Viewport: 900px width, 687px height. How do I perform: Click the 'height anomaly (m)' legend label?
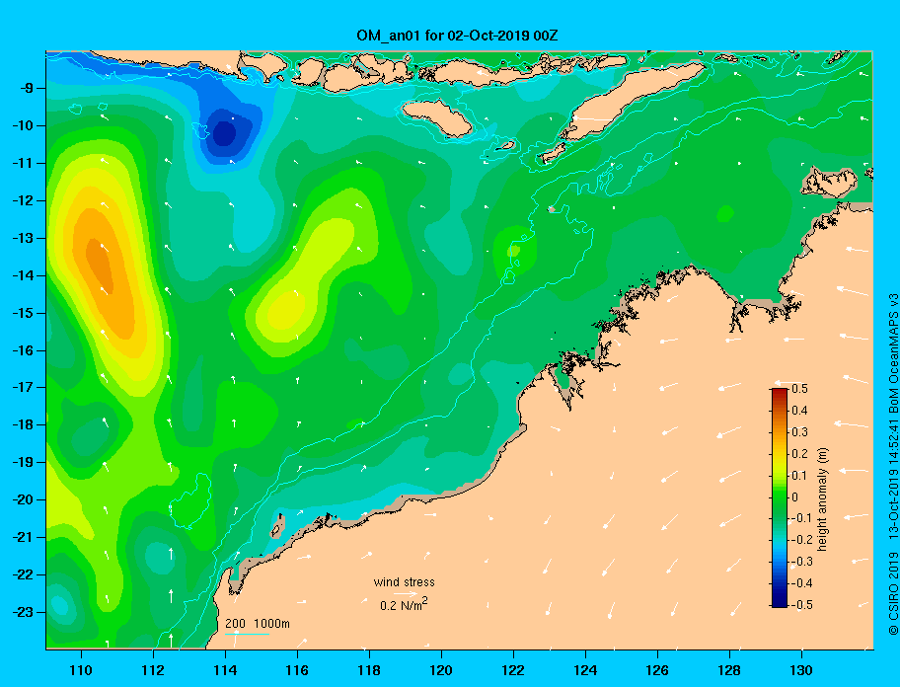pos(822,499)
